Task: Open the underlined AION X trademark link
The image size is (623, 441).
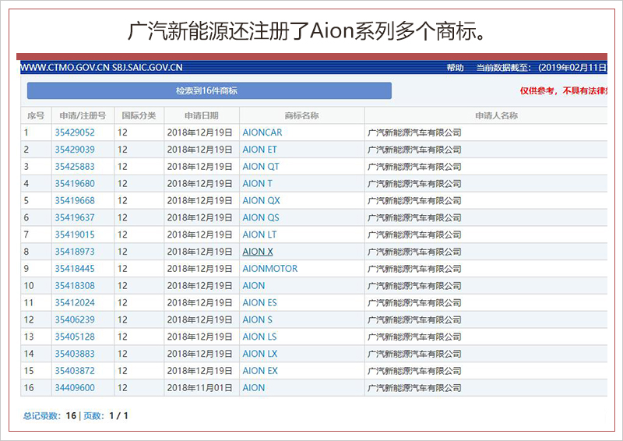Action: (x=258, y=252)
